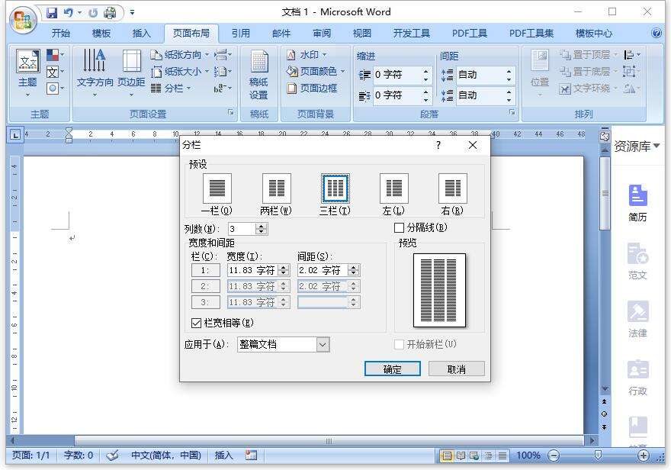
Task: Switch to the Mailings (邮件) tab
Action: click(281, 34)
